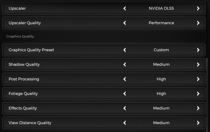The image size is (210, 132).
Task: Raise Foliage Quality using right arrow
Action: point(198,94)
